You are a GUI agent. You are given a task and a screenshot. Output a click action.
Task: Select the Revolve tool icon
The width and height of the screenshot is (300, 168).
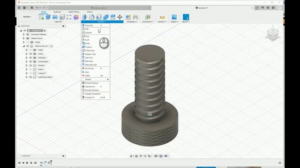point(55,17)
